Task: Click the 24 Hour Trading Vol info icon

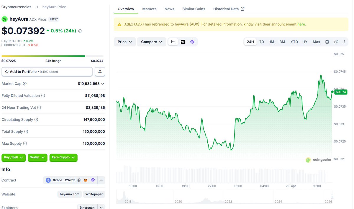Action: coord(39,108)
